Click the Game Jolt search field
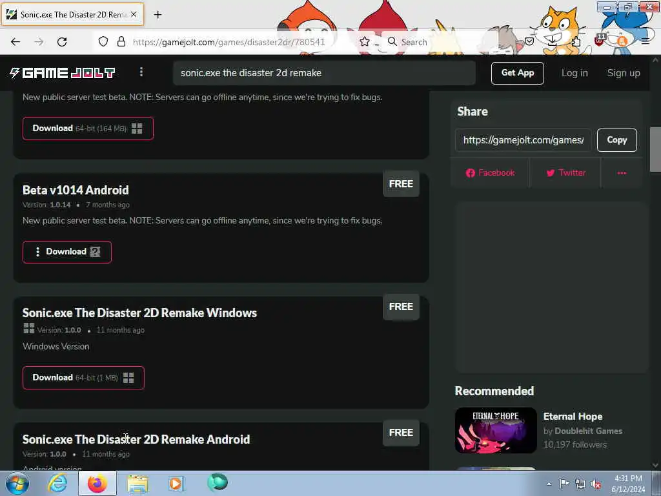 (324, 73)
